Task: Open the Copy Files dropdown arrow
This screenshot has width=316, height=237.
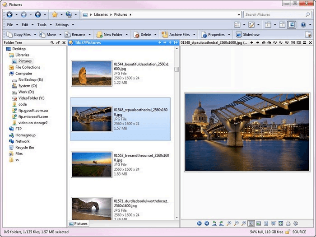Action: [35, 35]
